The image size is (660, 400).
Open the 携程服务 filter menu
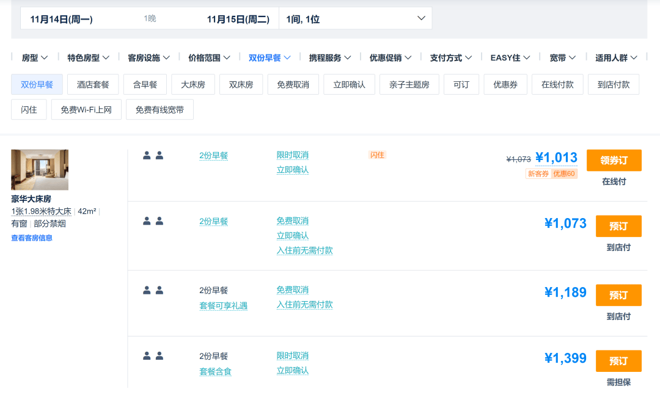[330, 57]
